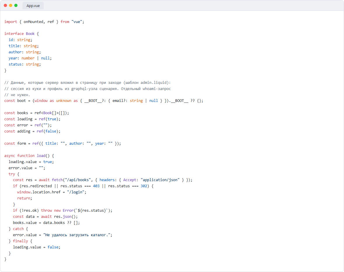Click the red close window dot
The height and width of the screenshot is (272, 344).
tap(6, 6)
